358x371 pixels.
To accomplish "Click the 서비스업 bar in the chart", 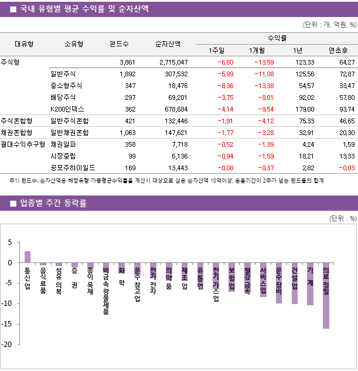I will pyautogui.click(x=263, y=280).
